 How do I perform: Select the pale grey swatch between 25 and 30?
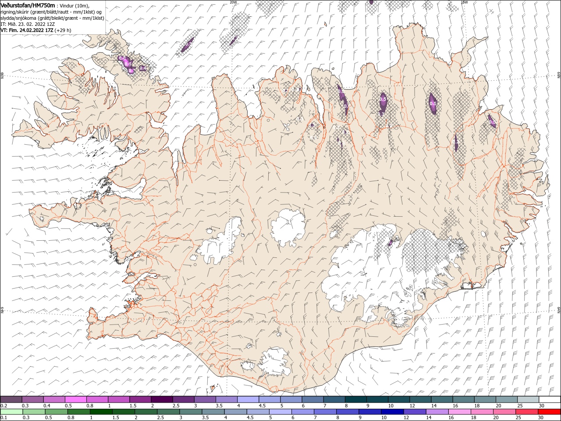click(x=529, y=400)
